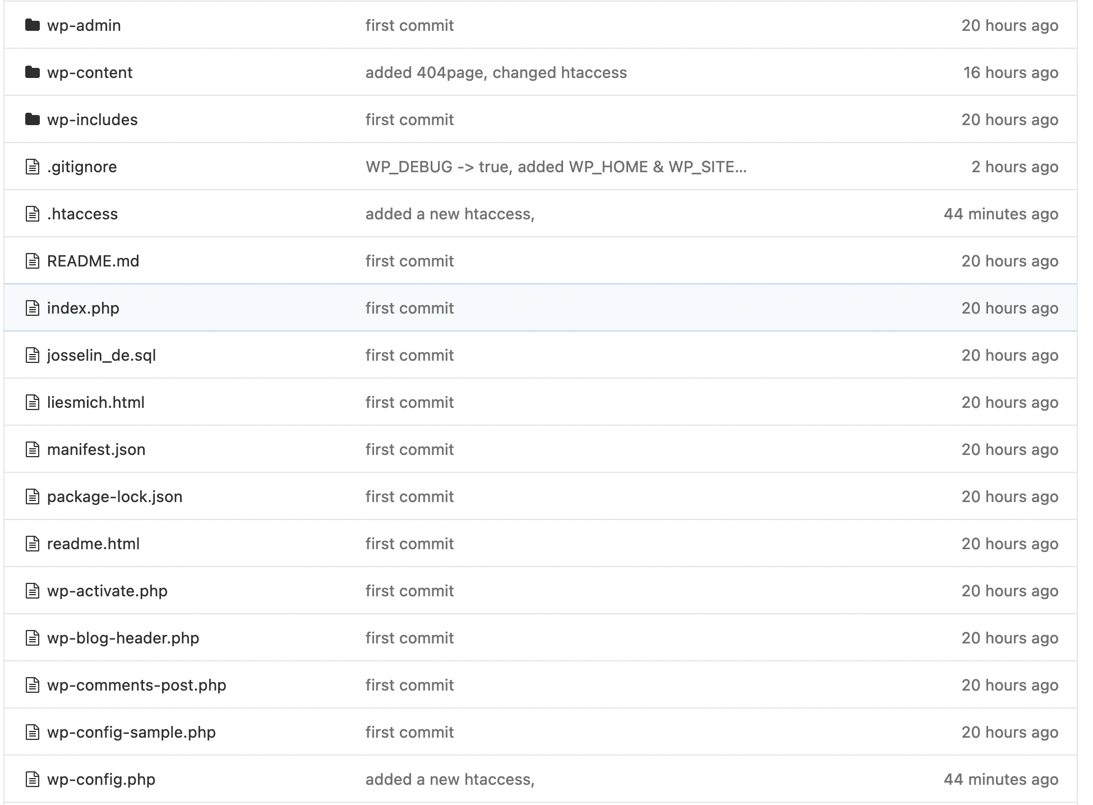Click the wp-config-sample.php file icon
Image resolution: width=1093 pixels, height=805 pixels.
pos(33,732)
